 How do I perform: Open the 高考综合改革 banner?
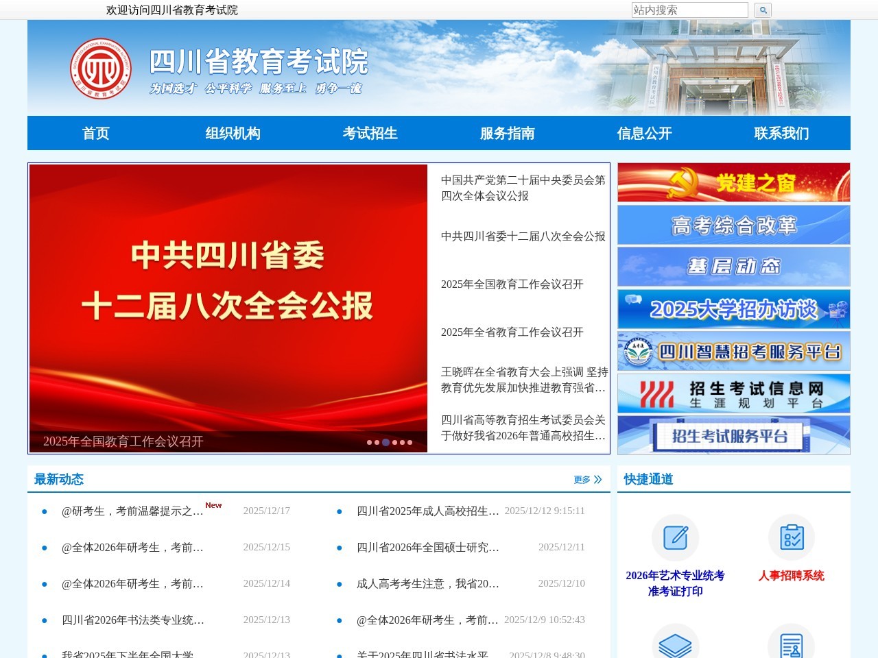(x=733, y=225)
